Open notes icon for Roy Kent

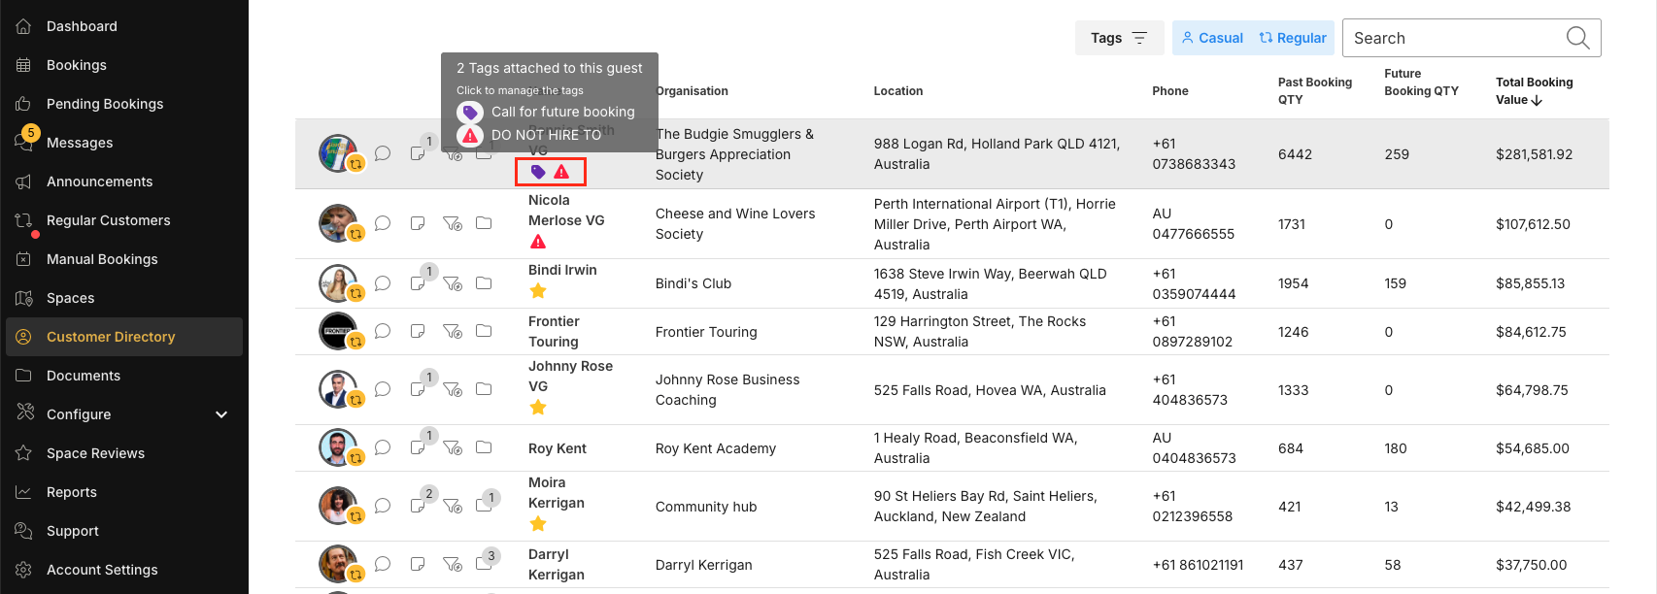[418, 448]
